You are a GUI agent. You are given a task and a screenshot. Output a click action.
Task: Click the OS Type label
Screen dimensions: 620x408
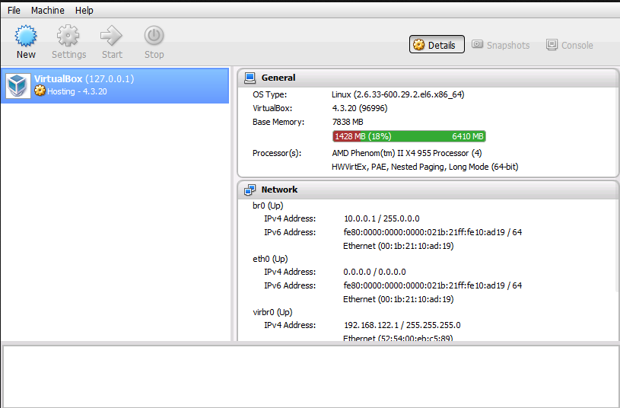(269, 94)
